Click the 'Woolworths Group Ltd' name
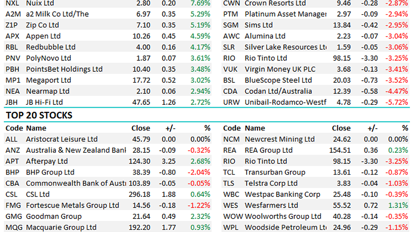413x232 pixels. click(283, 217)
